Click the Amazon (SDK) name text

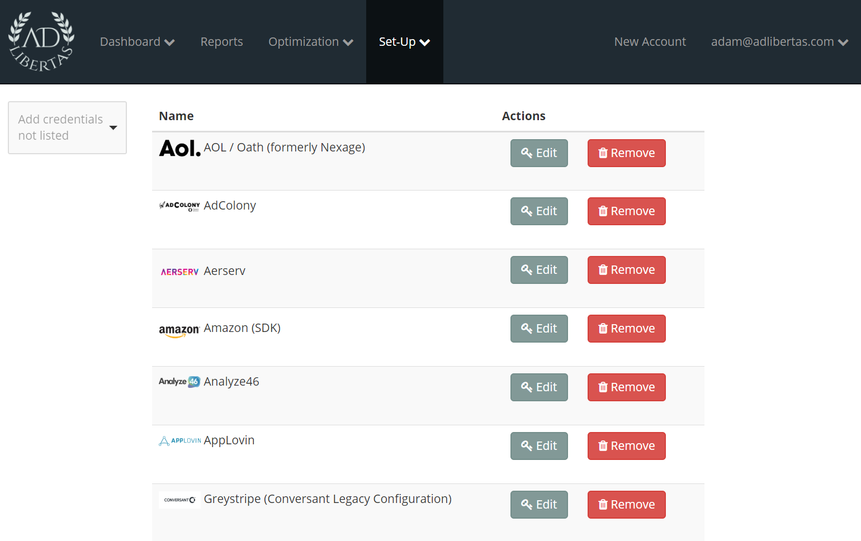click(x=242, y=328)
